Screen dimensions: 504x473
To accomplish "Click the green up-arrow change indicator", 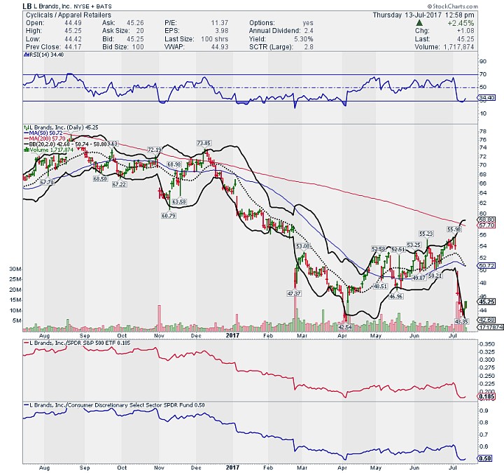I will (419, 23).
